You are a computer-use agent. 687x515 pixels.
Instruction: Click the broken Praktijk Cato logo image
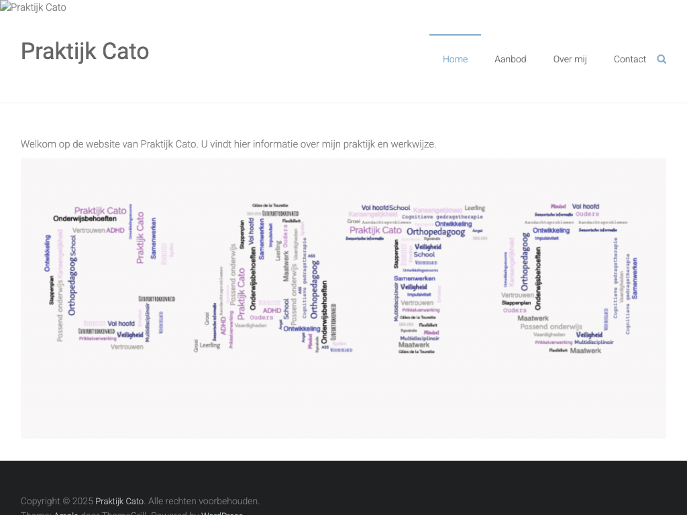tap(34, 7)
